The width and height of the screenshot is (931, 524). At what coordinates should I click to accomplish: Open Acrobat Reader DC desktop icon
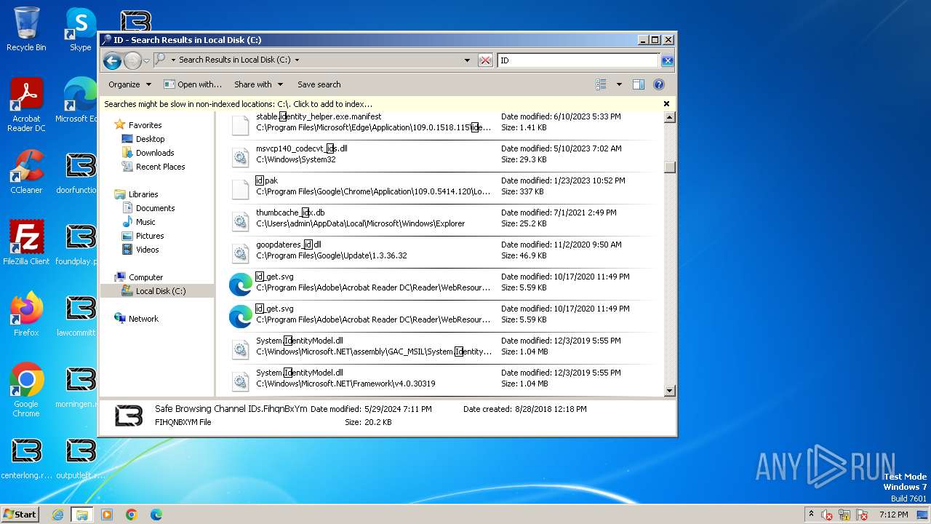click(x=26, y=106)
